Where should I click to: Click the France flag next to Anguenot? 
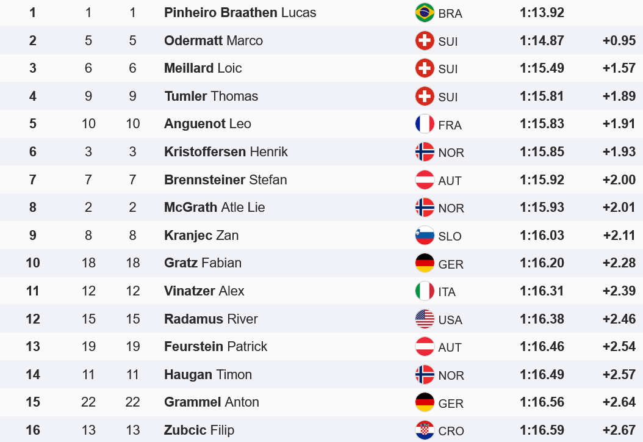point(425,124)
